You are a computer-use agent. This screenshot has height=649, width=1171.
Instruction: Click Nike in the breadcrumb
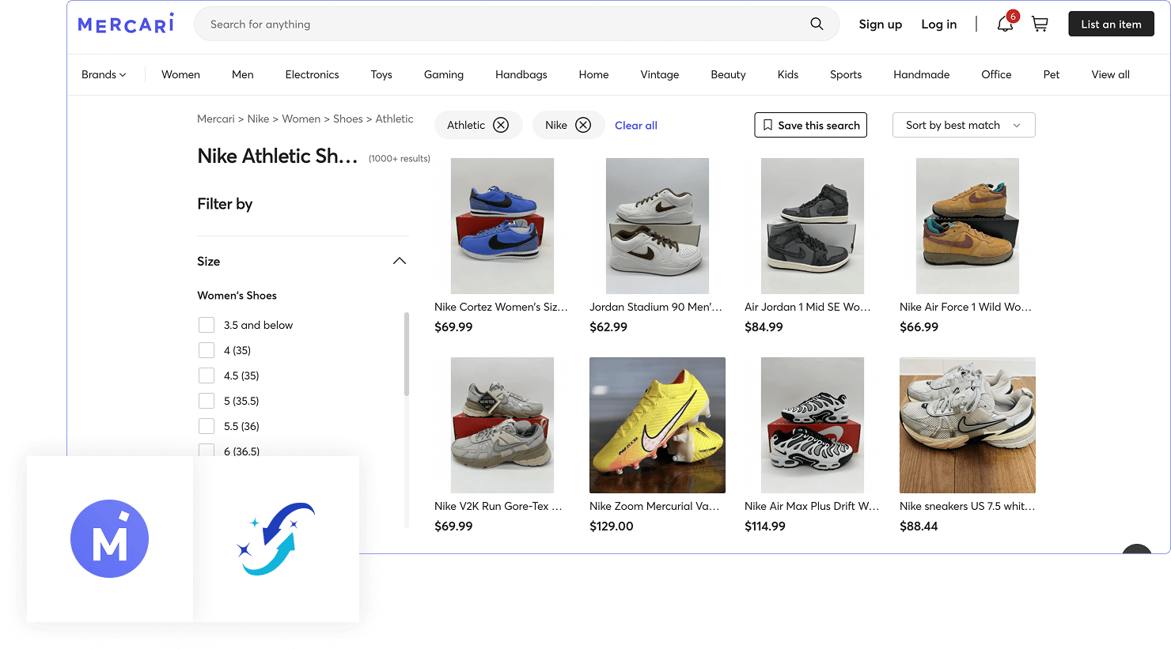[x=258, y=119]
